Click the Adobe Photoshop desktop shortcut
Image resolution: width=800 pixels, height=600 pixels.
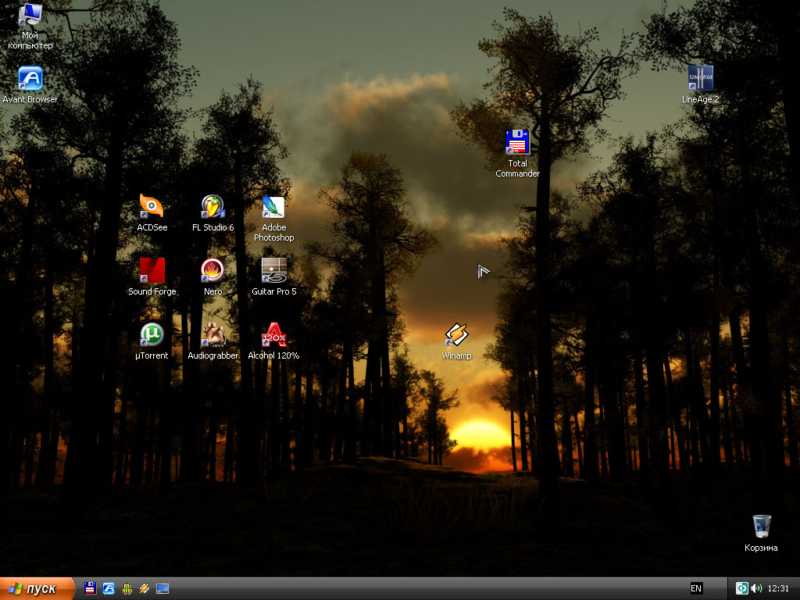pos(273,207)
